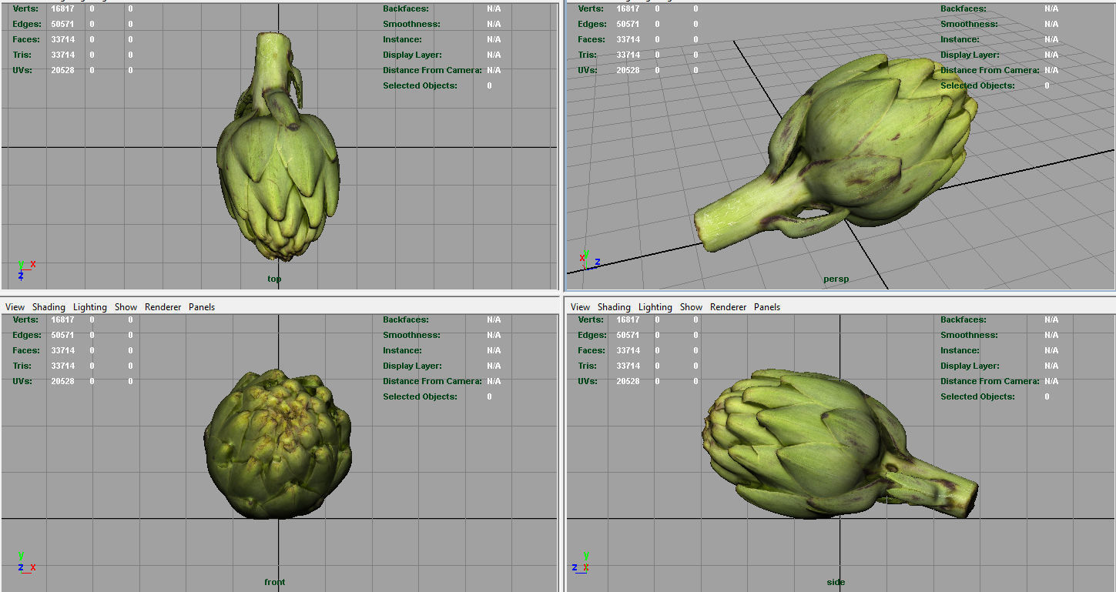Click 'Smoothness:' label in front viewport
1116x592 pixels.
[x=413, y=335]
